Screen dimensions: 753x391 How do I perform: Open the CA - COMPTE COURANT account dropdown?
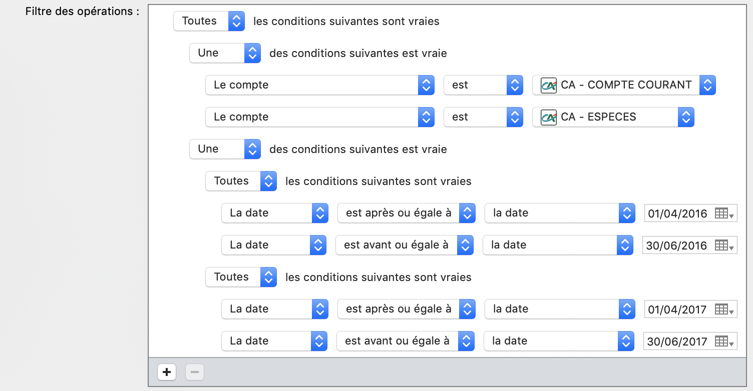point(624,85)
